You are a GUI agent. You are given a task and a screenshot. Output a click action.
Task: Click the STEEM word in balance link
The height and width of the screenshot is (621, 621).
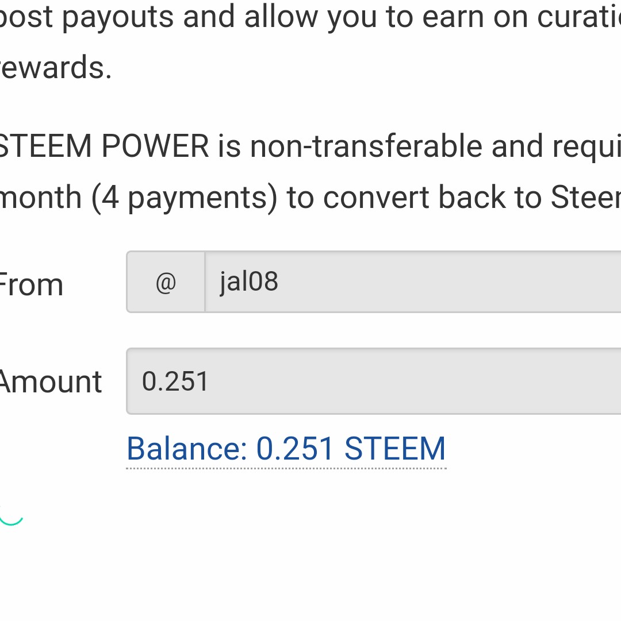[395, 449]
